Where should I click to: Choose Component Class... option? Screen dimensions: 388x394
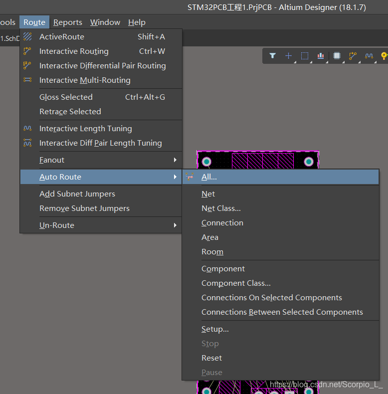point(281,283)
